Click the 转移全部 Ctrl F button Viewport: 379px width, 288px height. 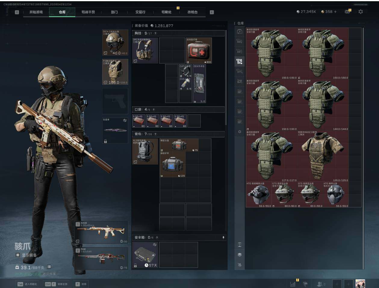(57, 284)
